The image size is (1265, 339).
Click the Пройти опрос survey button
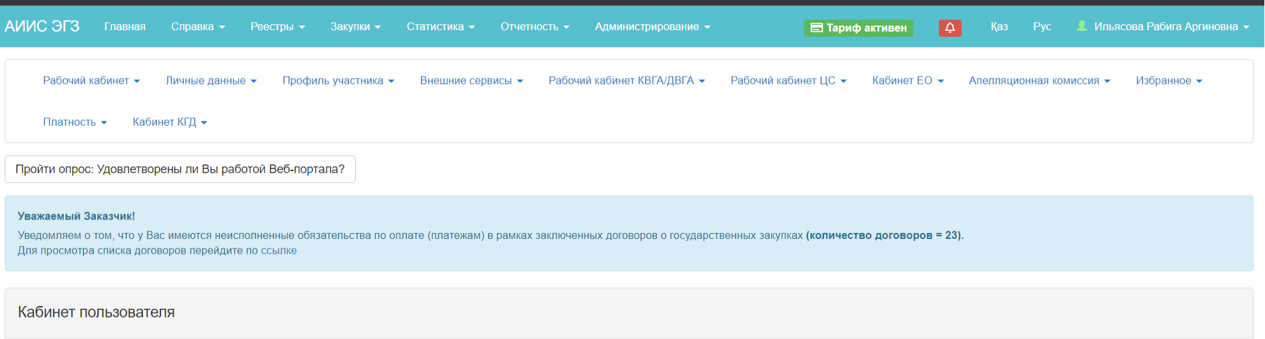pos(180,169)
